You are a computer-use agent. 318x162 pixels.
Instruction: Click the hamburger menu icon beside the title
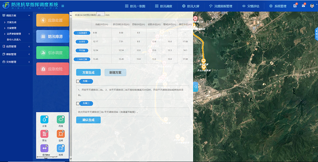[x=63, y=6]
